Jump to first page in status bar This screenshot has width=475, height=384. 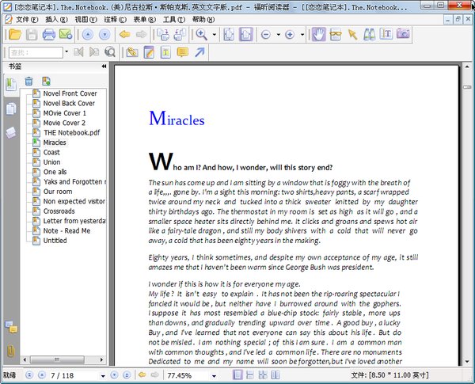29,375
